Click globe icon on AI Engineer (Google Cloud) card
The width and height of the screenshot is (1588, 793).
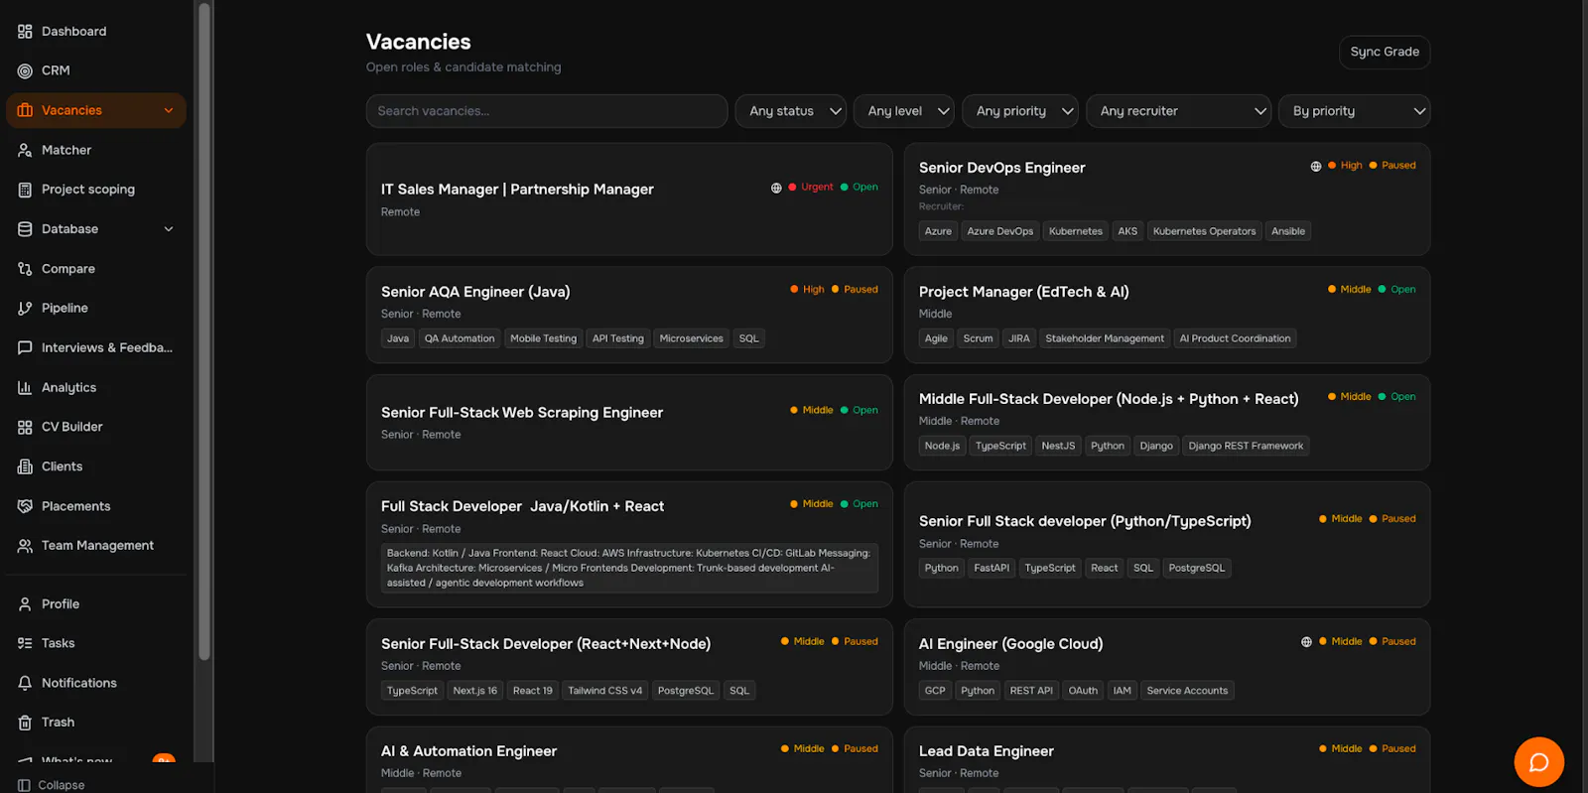(1306, 642)
